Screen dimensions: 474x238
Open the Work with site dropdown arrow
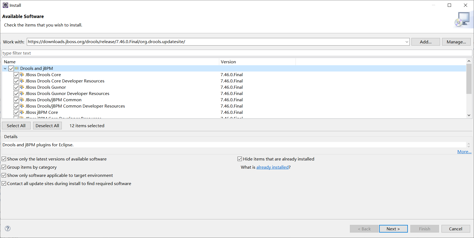[407, 42]
